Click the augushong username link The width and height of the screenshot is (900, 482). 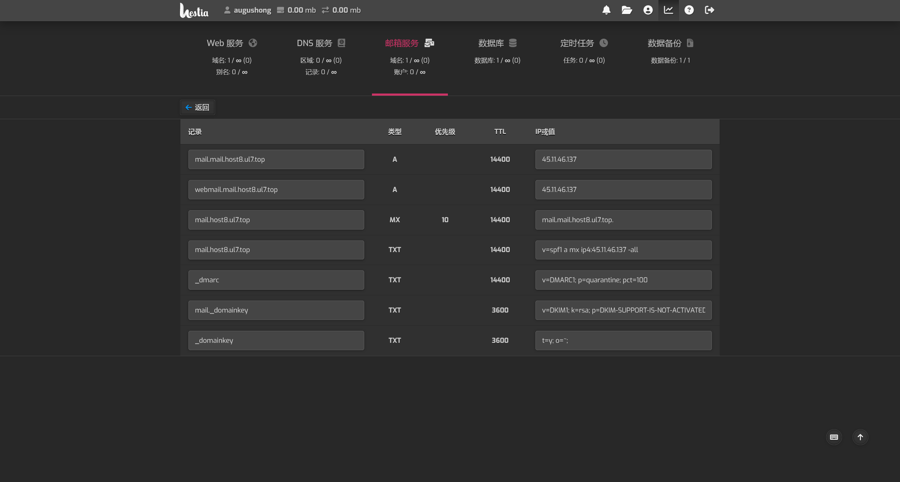coord(252,10)
